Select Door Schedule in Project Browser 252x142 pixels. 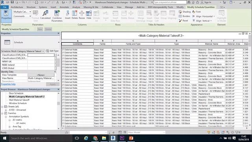tap(16, 93)
